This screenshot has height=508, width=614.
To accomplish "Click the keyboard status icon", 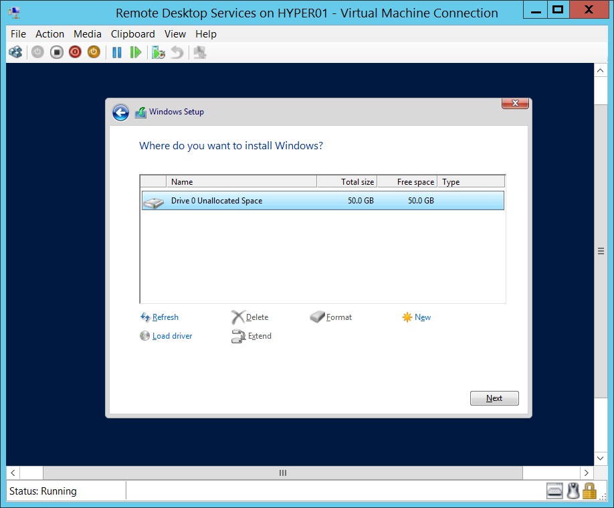I will [x=554, y=491].
